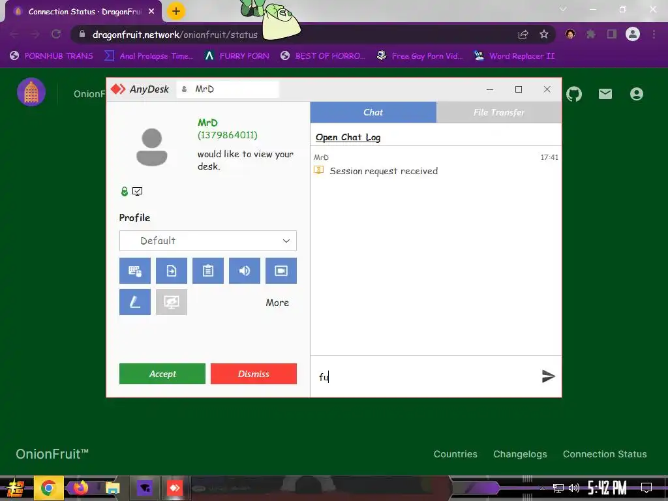Image resolution: width=668 pixels, height=501 pixels.
Task: Close the Connection Status browser tab
Action: (x=151, y=12)
